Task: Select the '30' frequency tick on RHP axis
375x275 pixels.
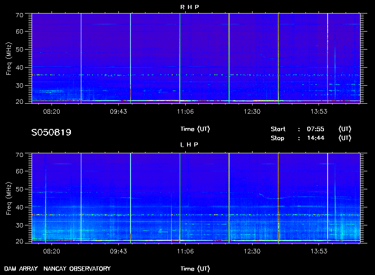Action: 19,86
